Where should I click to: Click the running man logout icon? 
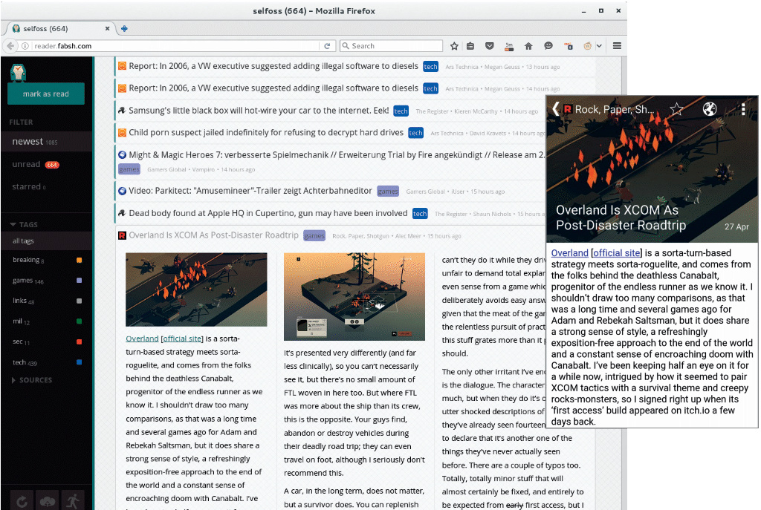tap(72, 500)
